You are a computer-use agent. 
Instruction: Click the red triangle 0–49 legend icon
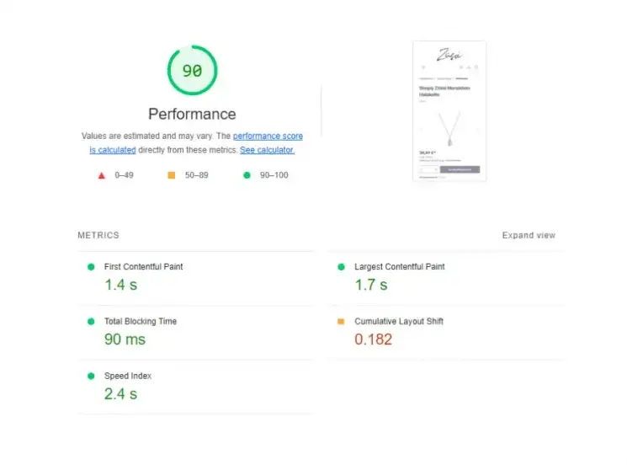tap(102, 175)
